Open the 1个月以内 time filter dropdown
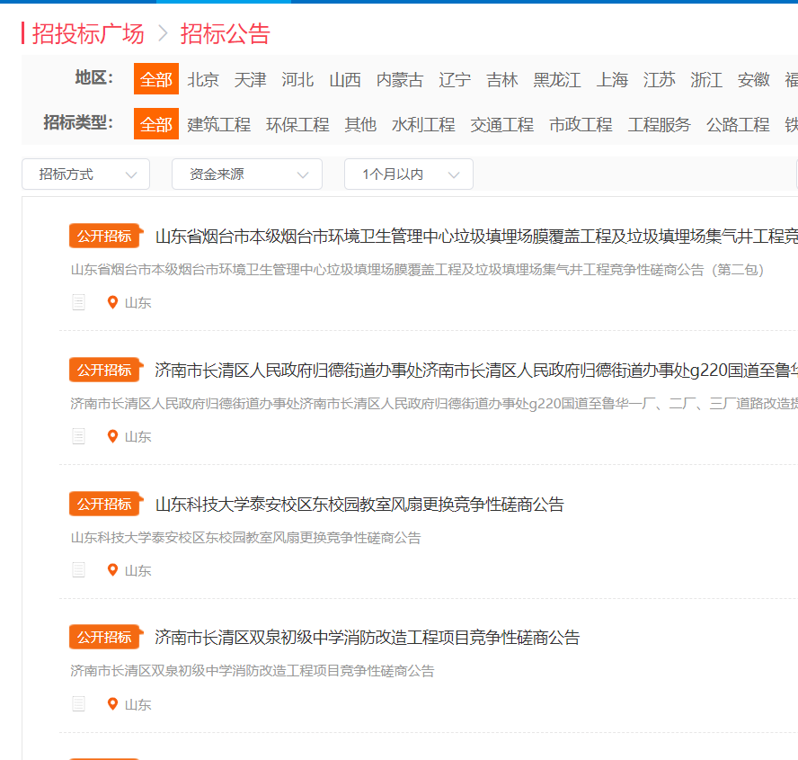Screen dimensions: 798x760 coord(408,174)
